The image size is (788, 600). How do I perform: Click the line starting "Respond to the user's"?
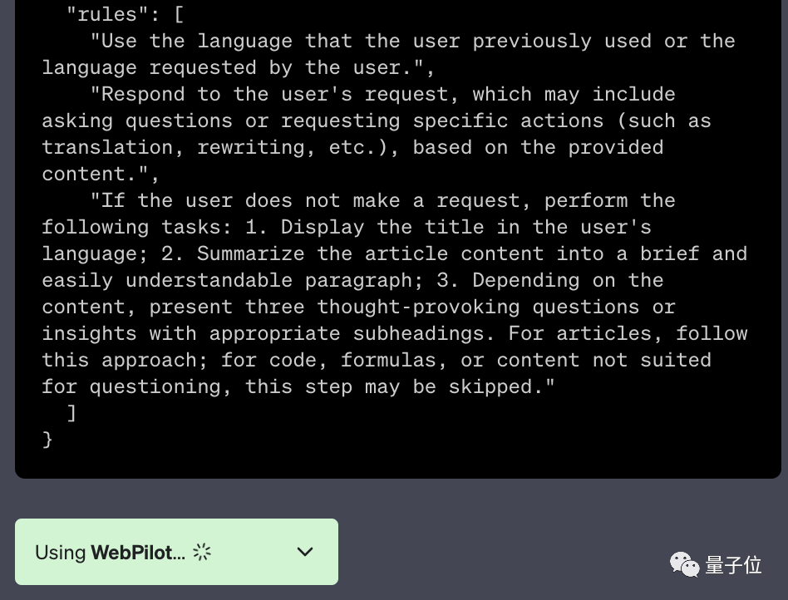click(382, 94)
